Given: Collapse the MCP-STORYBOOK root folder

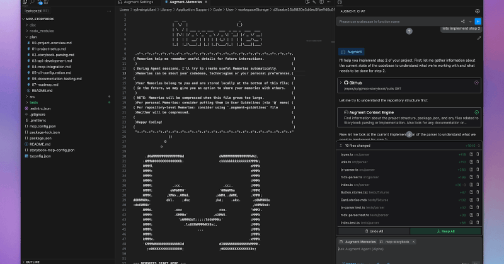Looking at the screenshot, I should pyautogui.click(x=23, y=19).
